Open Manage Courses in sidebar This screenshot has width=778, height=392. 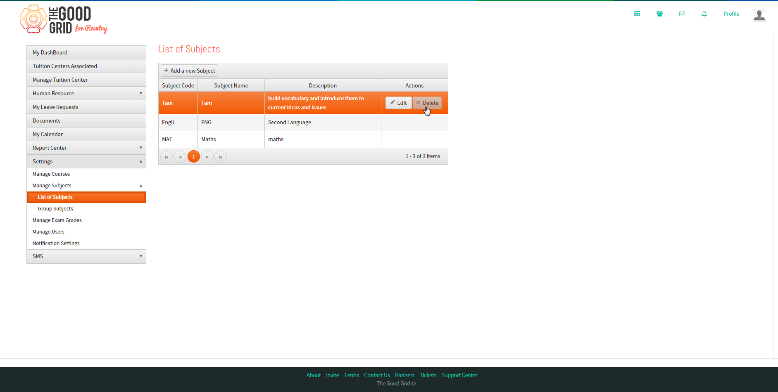[x=51, y=174]
